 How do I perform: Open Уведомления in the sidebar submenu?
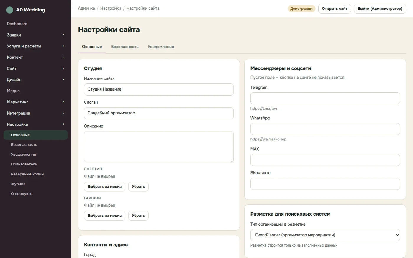[35, 155]
